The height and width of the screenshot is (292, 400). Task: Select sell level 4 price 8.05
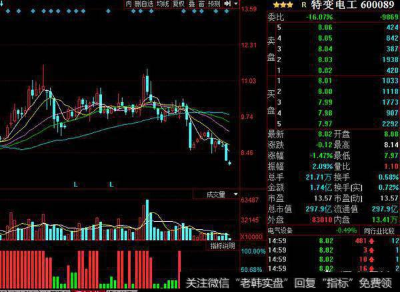pyautogui.click(x=325, y=38)
